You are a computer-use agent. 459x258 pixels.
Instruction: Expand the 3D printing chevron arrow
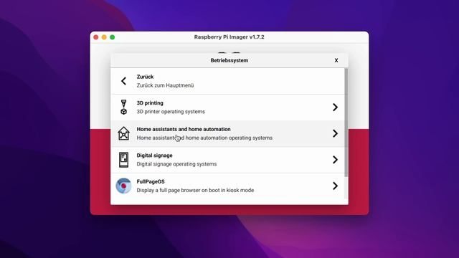pyautogui.click(x=335, y=107)
